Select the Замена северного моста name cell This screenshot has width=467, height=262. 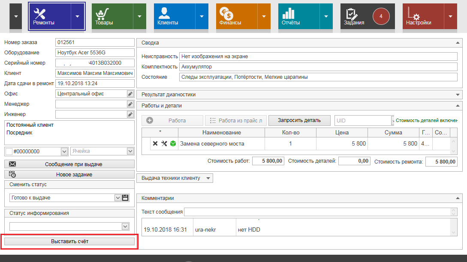coord(221,144)
